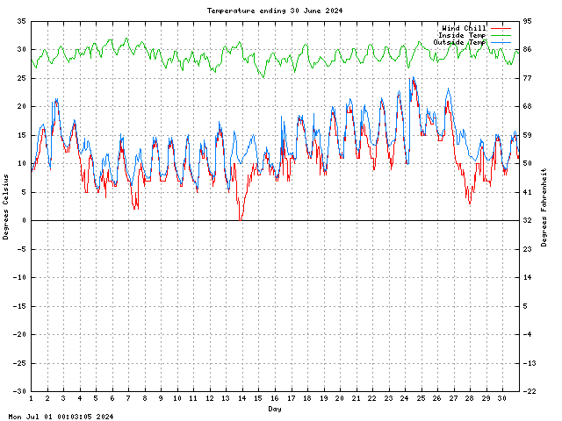Click the Celsius tick label -5
This screenshot has width=562, height=421.
19,249
